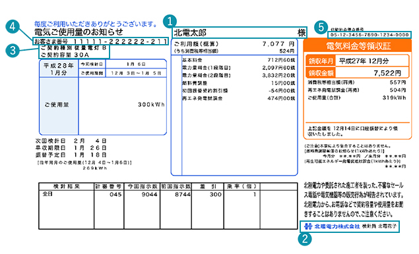
Task: Click the multiplier cell 1
Action: [255, 195]
